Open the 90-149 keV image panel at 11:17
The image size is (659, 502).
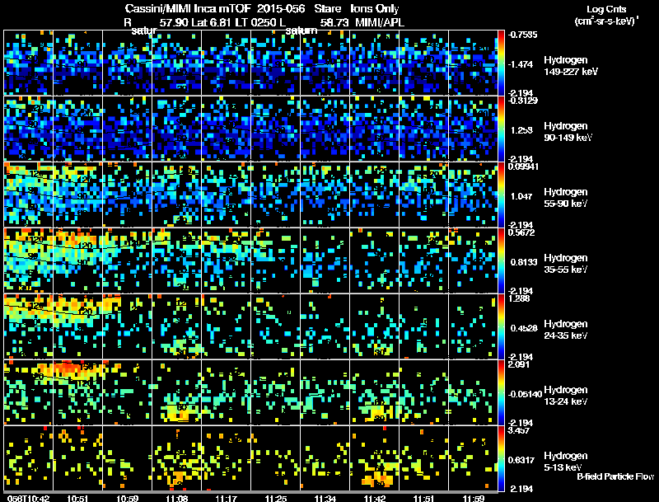(x=226, y=129)
